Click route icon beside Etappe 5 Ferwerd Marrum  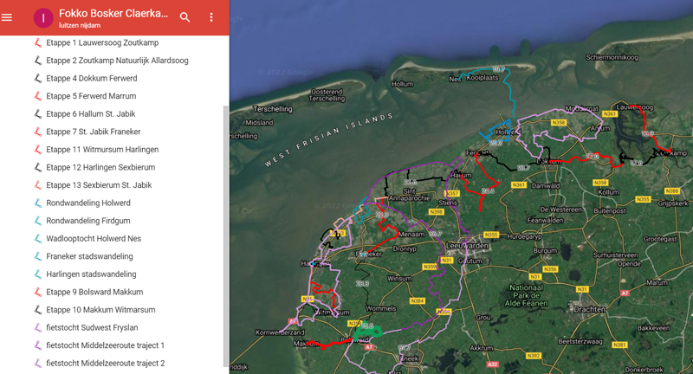[x=38, y=96]
